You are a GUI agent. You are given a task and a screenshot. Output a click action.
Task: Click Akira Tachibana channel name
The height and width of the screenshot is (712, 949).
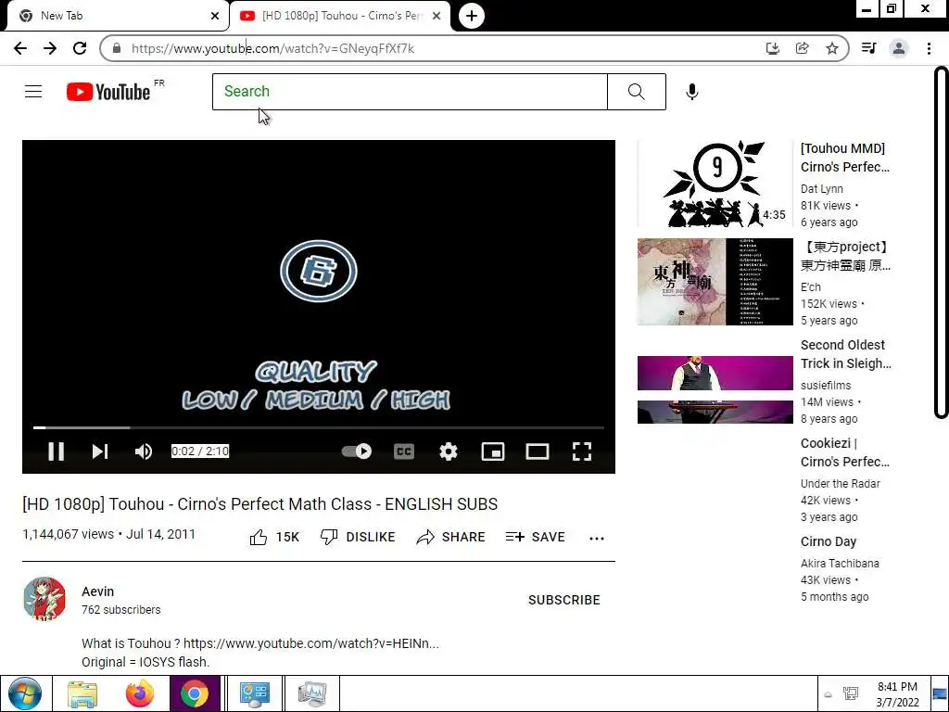[x=840, y=563]
